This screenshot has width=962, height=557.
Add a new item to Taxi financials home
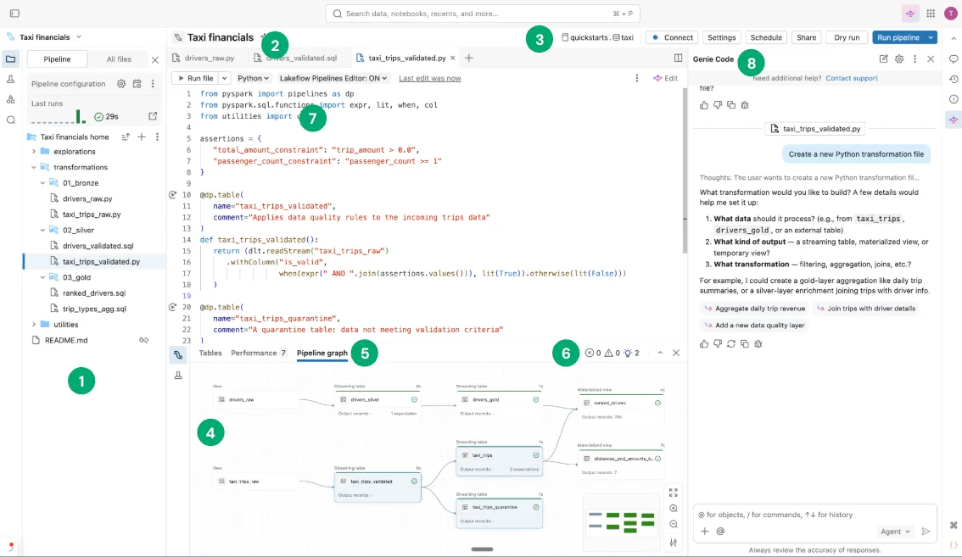click(142, 136)
